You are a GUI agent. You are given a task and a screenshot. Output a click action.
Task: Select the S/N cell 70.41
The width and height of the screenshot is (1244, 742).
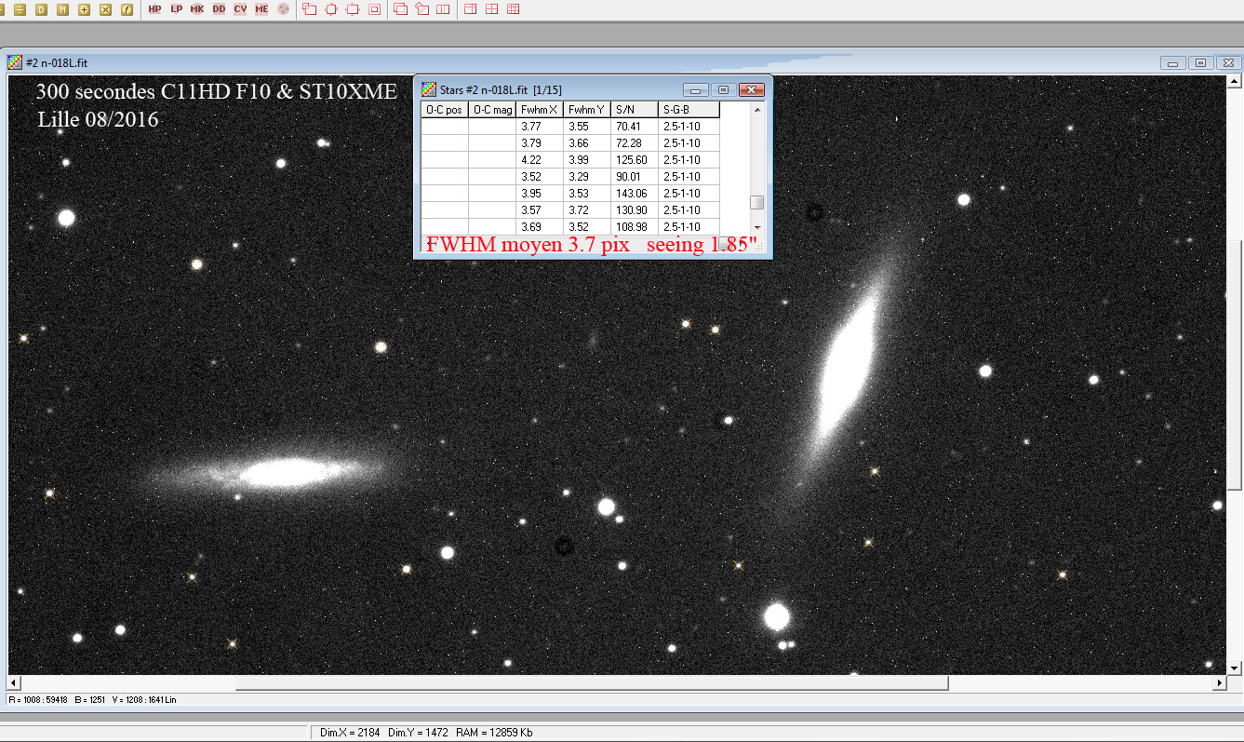tap(635, 127)
